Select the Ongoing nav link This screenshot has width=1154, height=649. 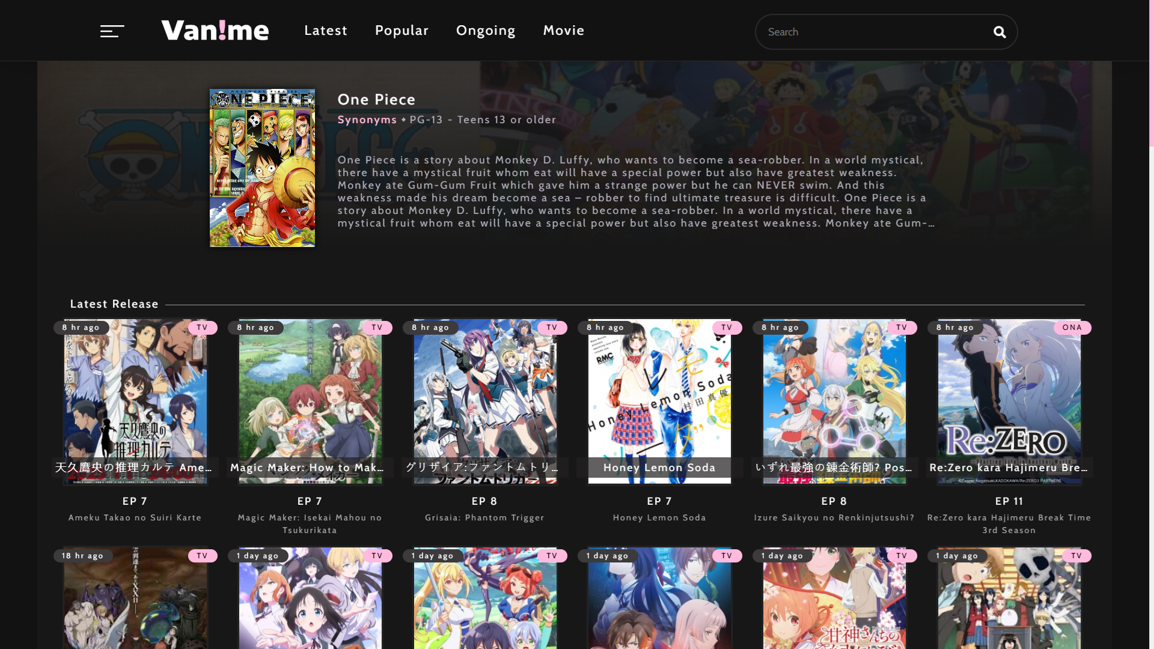click(486, 31)
